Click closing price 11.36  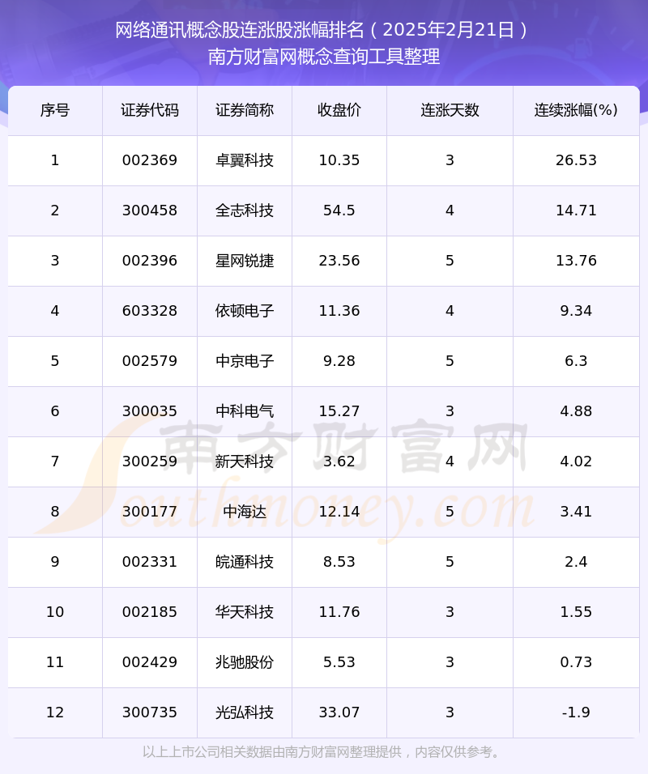coord(339,311)
